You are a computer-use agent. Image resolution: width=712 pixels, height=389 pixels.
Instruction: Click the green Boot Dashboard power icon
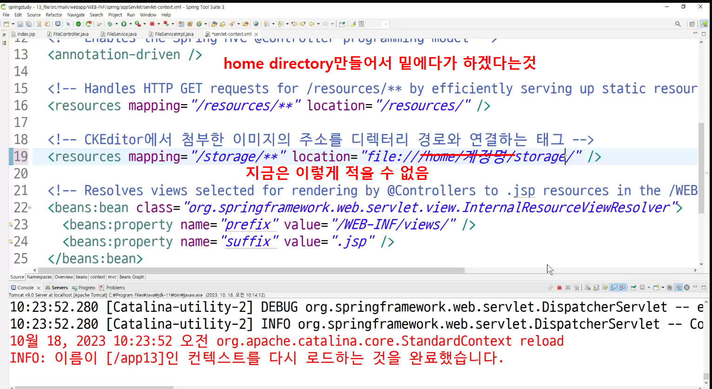point(78,24)
